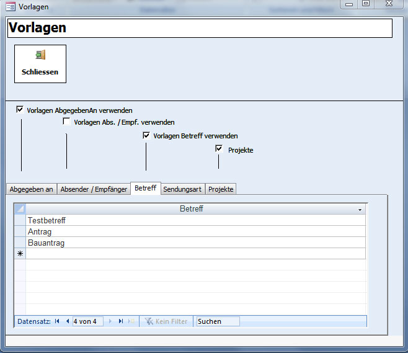Click the row selector of Antrag
Image resolution: width=408 pixels, height=353 pixels.
pos(20,231)
